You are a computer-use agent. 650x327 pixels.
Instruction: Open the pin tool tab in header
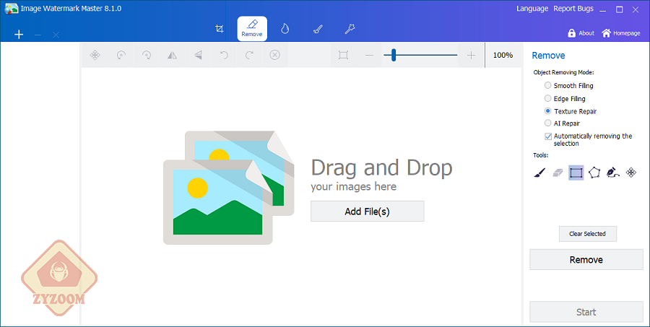pos(350,29)
